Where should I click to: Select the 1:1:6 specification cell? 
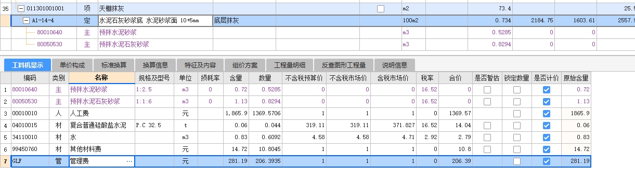(154, 102)
